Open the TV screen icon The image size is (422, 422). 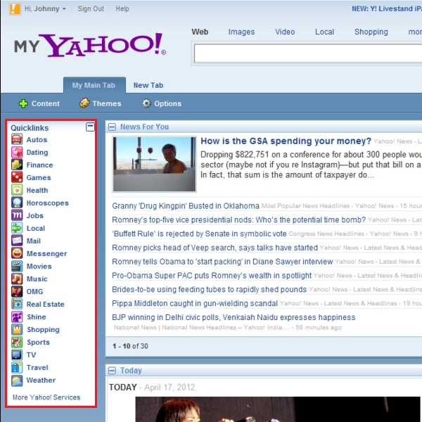pos(17,354)
